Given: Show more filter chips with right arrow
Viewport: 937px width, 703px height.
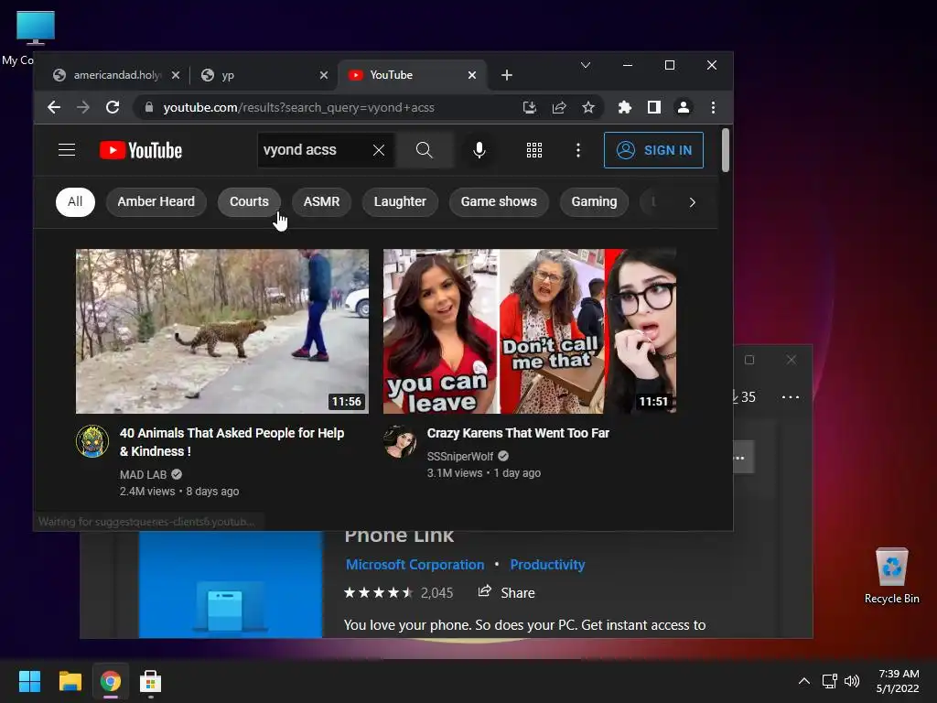Looking at the screenshot, I should click(692, 202).
